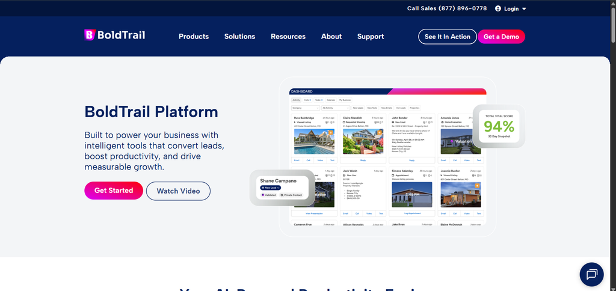Click View Presentation link in dashboard

(314, 213)
